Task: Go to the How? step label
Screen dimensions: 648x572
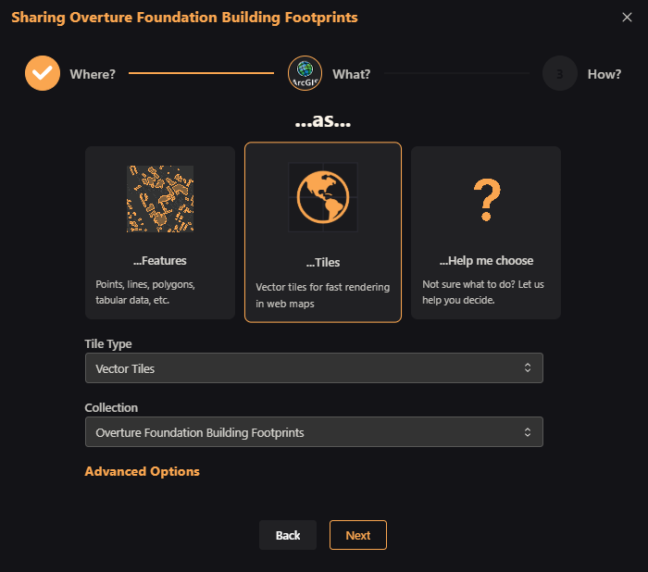Action: click(x=604, y=74)
